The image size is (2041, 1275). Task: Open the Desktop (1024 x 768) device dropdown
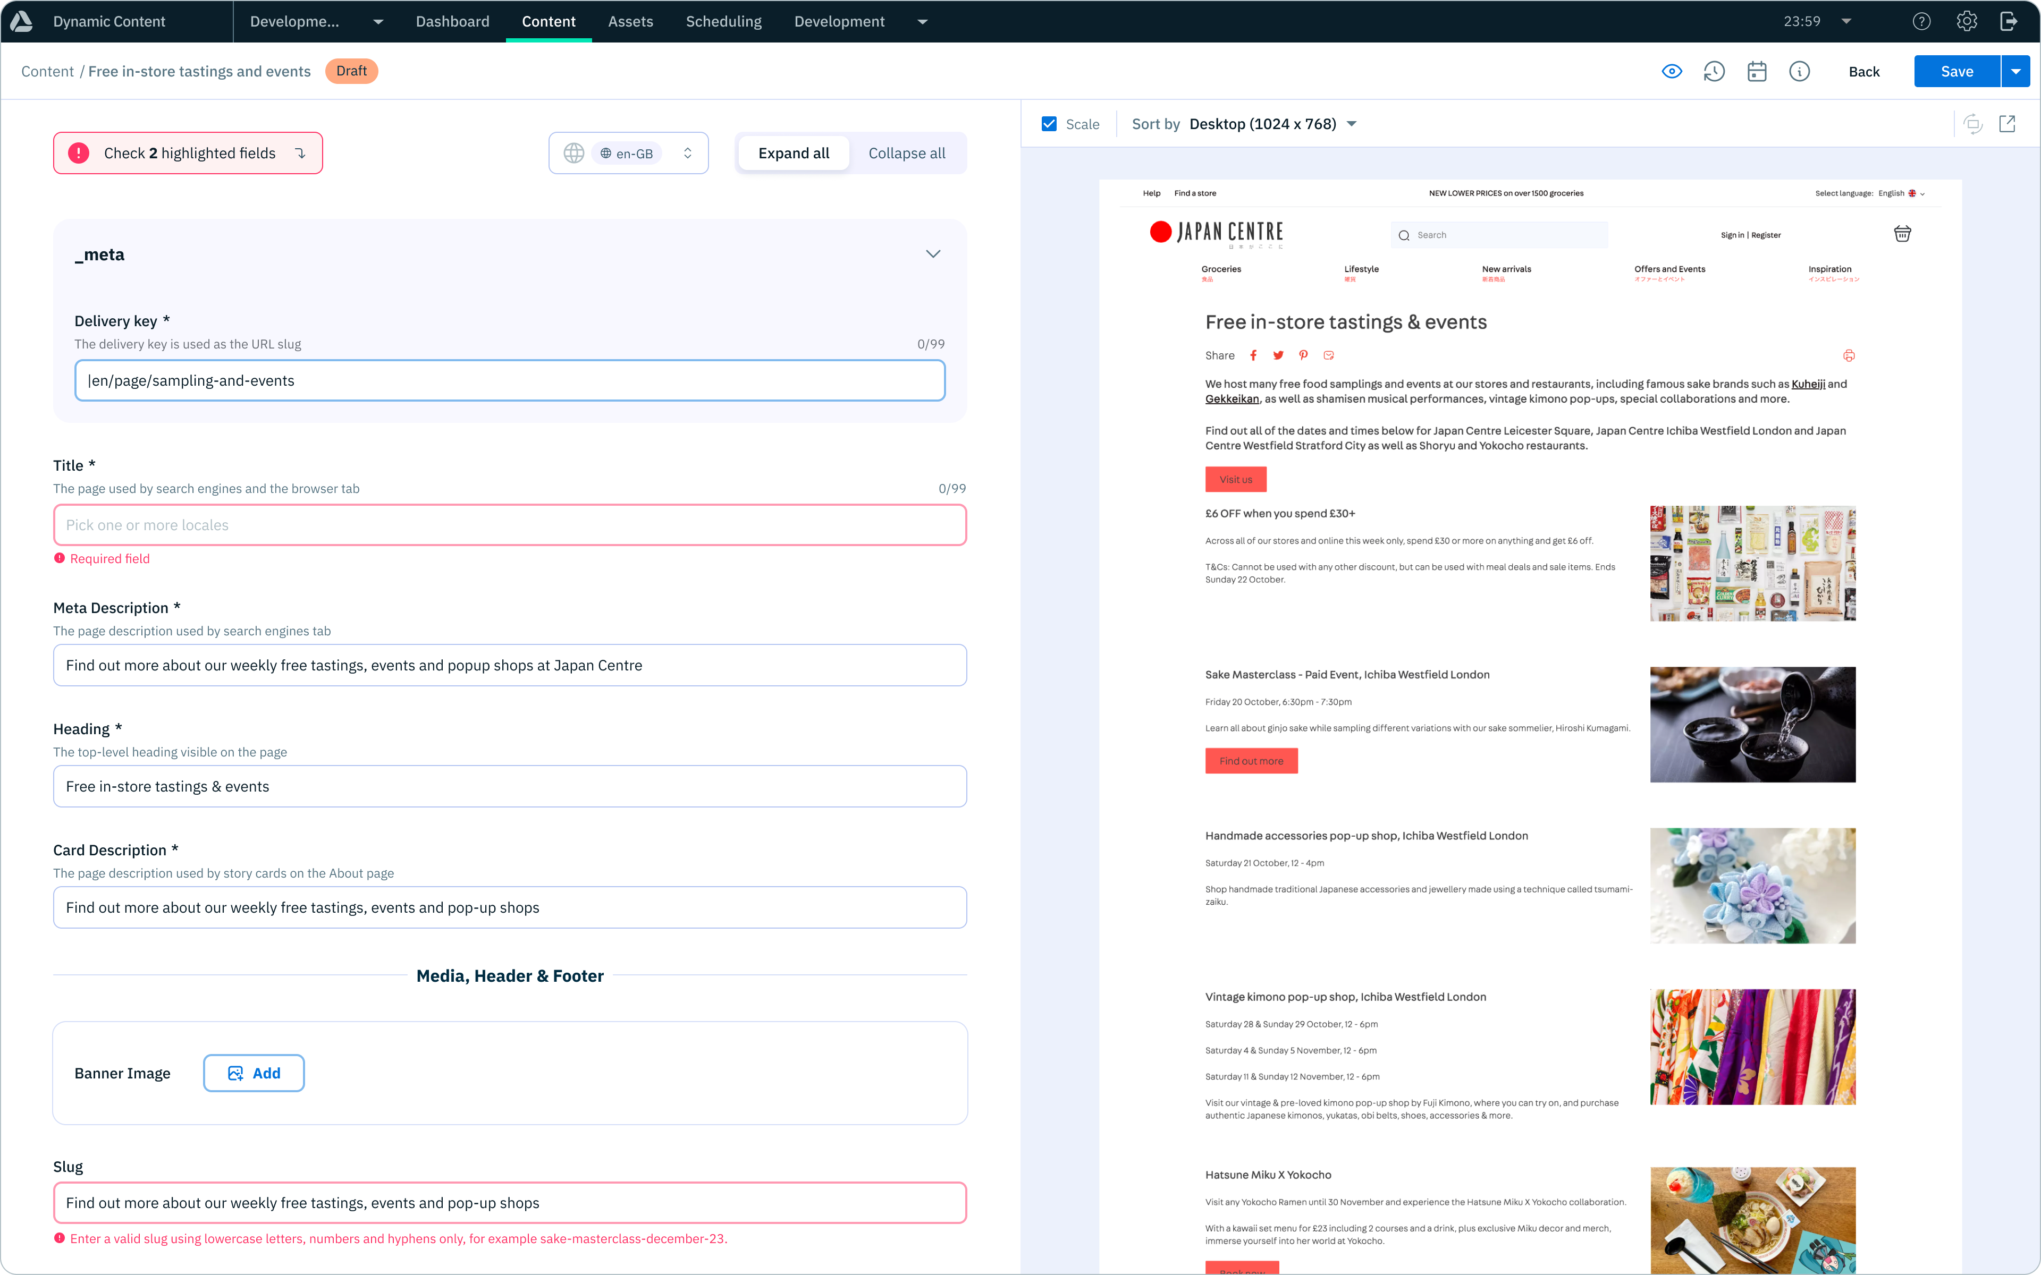click(x=1272, y=124)
